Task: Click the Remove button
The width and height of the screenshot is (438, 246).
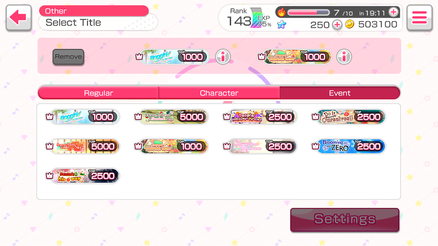Action: [x=68, y=57]
